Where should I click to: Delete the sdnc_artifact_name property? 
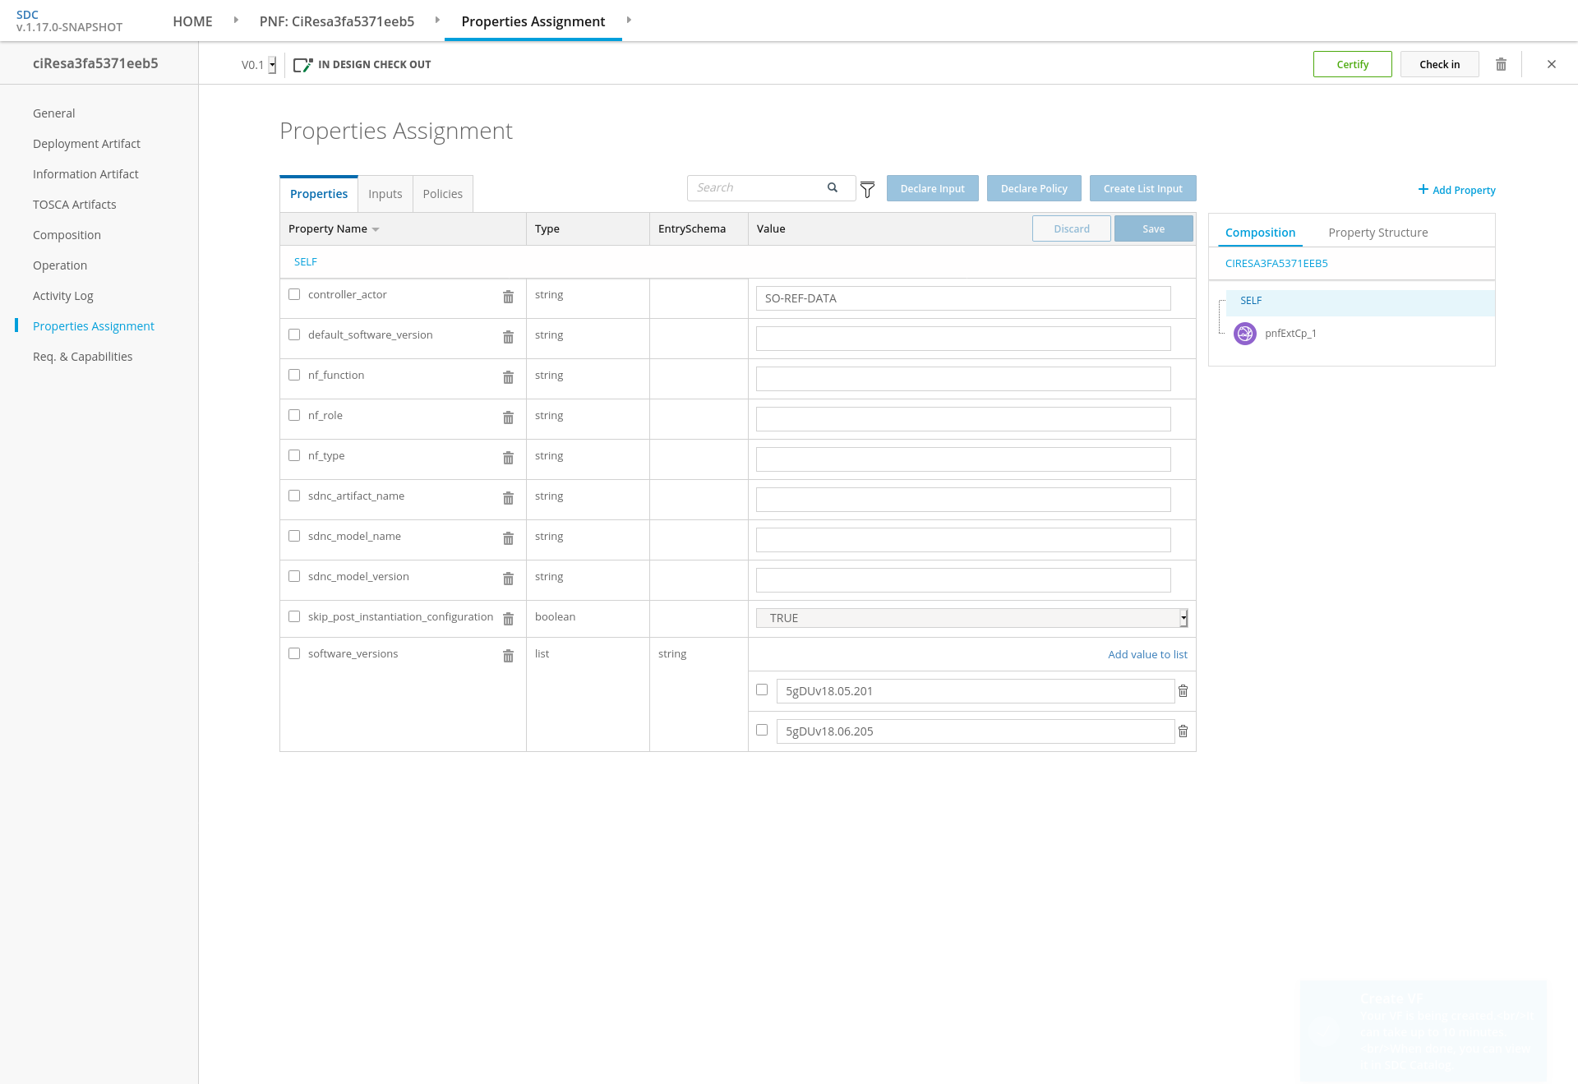pyautogui.click(x=508, y=498)
